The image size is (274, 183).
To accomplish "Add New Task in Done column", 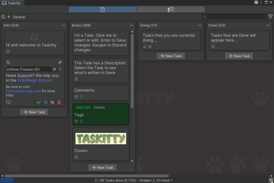I will 239,56.
